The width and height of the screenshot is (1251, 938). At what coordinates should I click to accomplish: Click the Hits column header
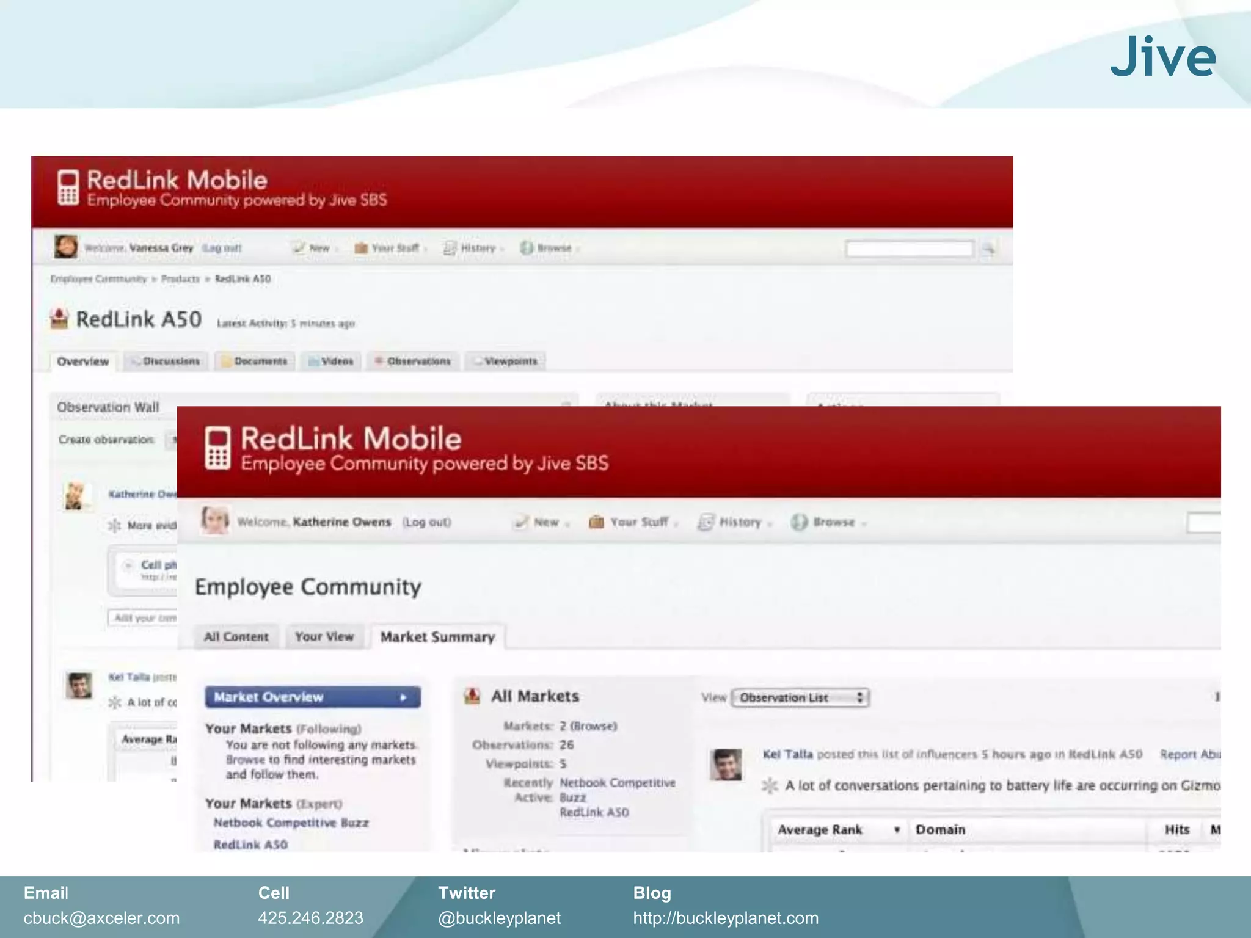[x=1176, y=829]
